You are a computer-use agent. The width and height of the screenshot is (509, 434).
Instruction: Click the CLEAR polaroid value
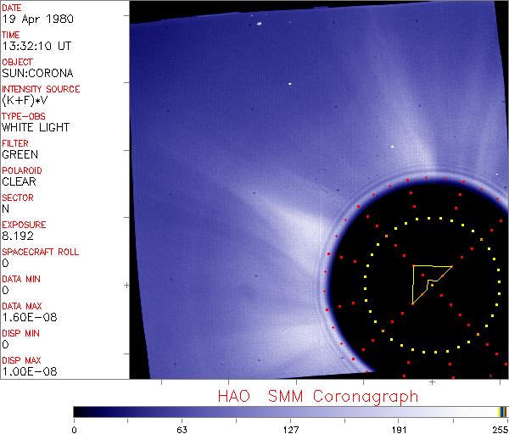19,181
